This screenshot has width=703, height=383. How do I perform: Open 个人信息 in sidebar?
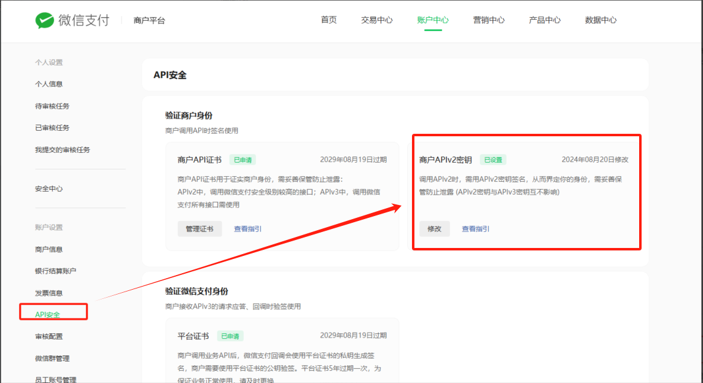pyautogui.click(x=49, y=84)
